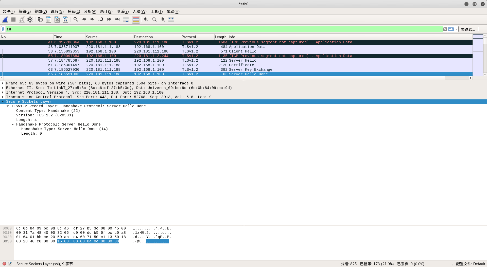Apply the display filter arrow
487x267 pixels.
451,29
